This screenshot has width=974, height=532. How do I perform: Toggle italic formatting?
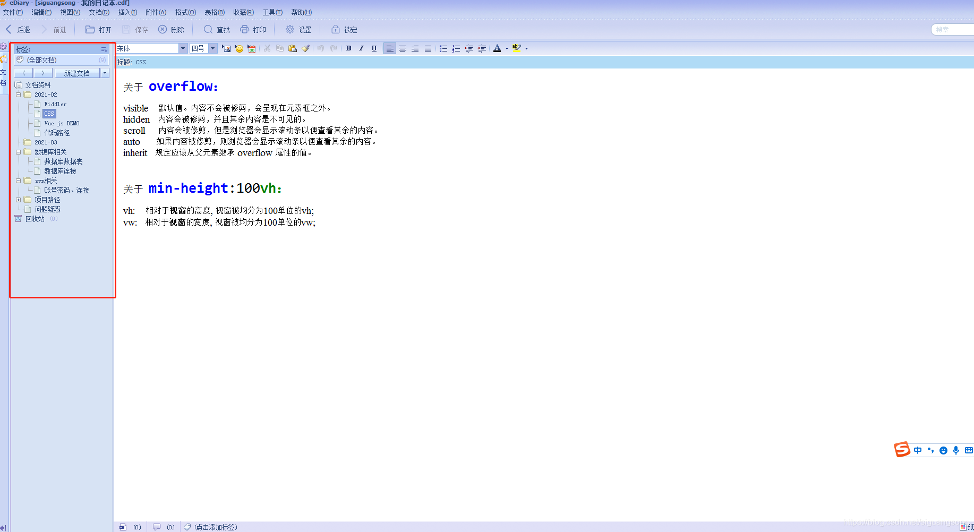pos(362,48)
